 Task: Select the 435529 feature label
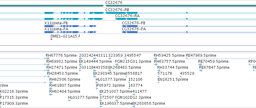point(187,73)
